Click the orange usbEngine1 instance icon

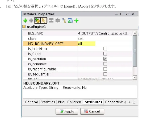(x=24, y=27)
